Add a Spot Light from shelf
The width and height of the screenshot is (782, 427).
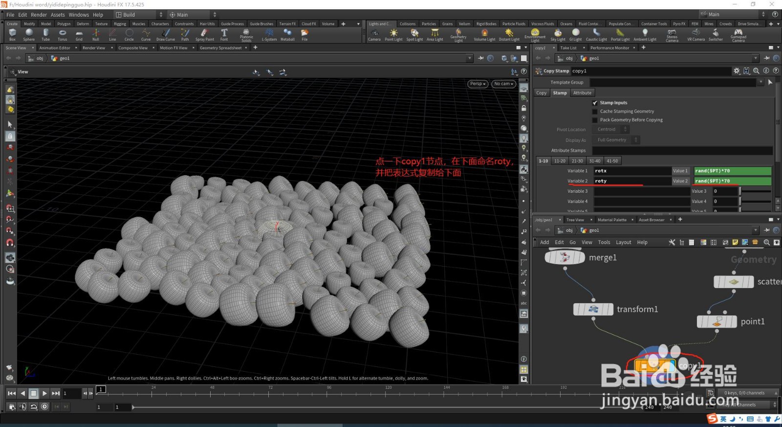pos(414,35)
